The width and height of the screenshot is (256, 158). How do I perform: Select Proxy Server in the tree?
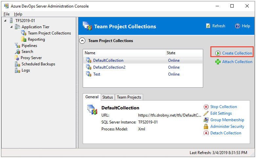31,58
